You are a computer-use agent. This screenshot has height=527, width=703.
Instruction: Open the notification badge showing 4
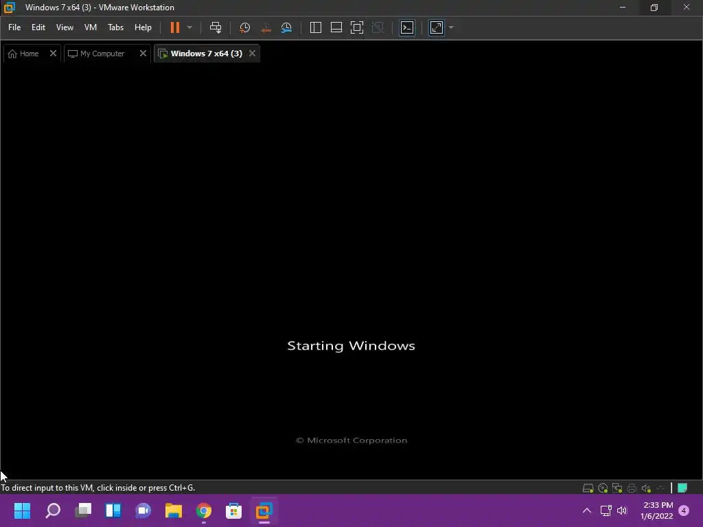point(684,511)
